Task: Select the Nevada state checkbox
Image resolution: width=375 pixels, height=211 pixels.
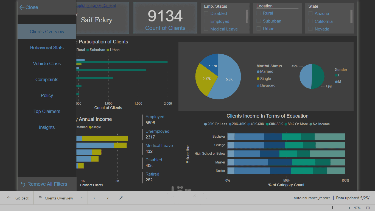Action: (x=310, y=29)
